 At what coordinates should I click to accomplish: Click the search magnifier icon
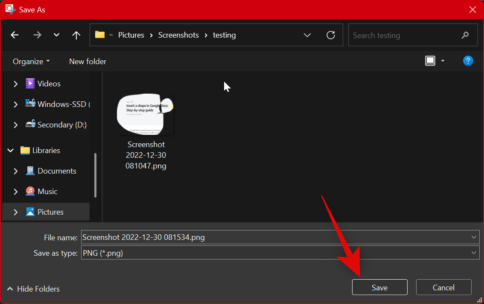(x=465, y=35)
